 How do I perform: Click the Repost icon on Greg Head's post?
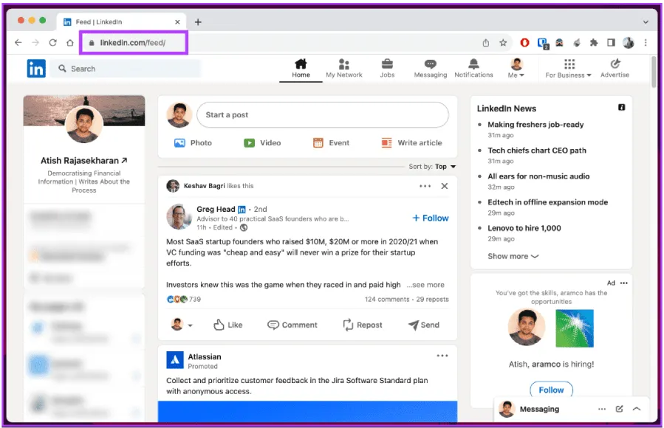click(348, 325)
